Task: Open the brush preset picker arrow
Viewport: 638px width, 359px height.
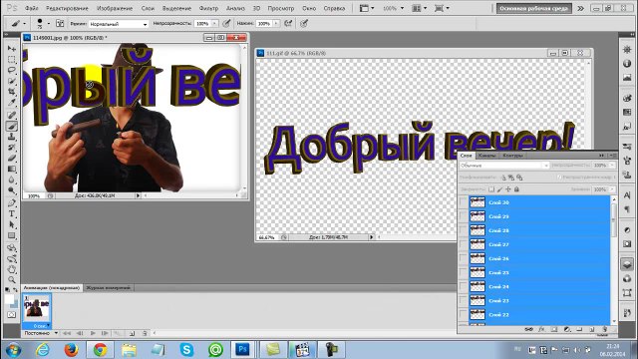Action: coord(49,24)
